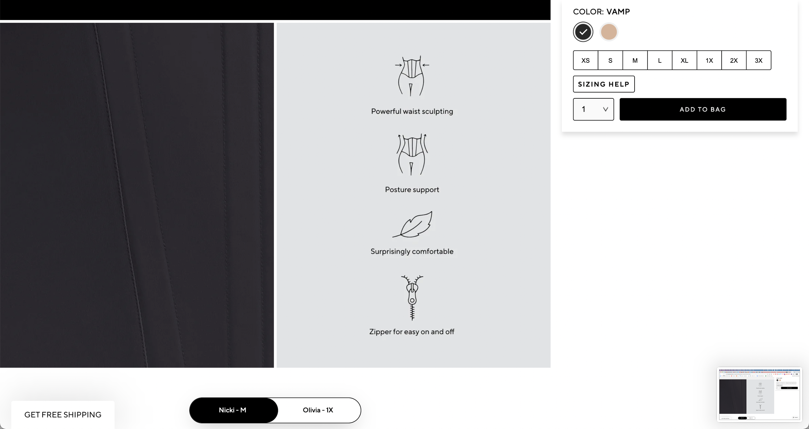Open Sizing Help
The width and height of the screenshot is (809, 429).
(x=604, y=84)
